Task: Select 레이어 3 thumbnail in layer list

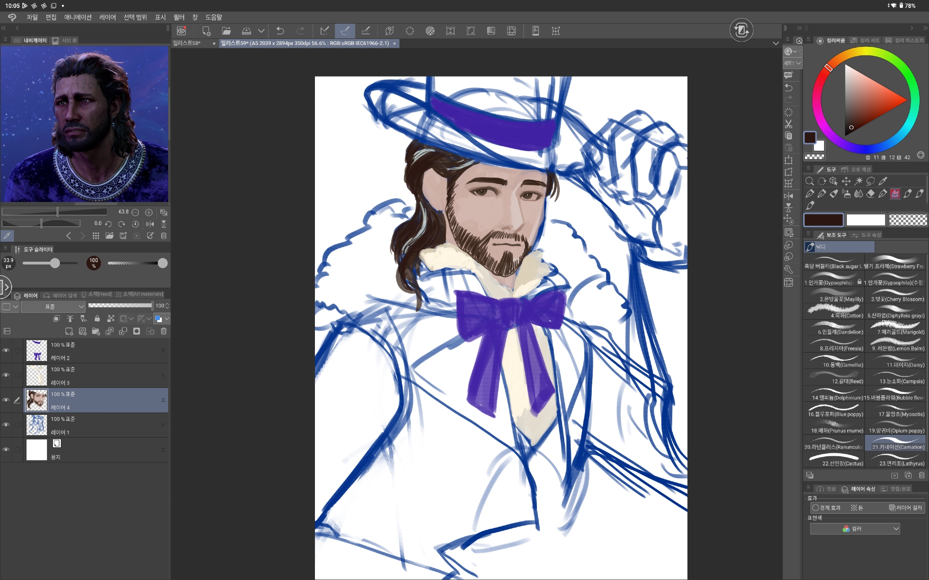Action: coord(37,375)
